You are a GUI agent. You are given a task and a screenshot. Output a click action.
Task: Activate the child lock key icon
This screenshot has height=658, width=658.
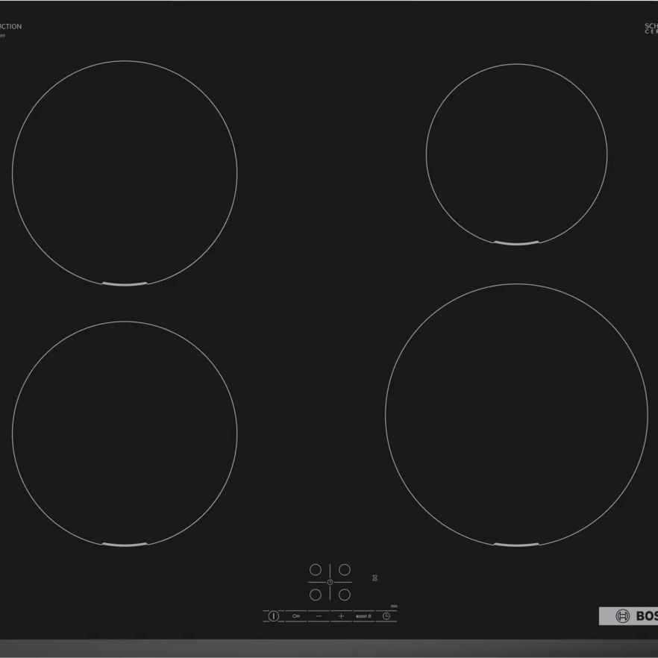tap(295, 615)
